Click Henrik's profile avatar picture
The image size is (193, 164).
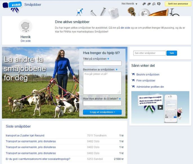[x=25, y=27]
